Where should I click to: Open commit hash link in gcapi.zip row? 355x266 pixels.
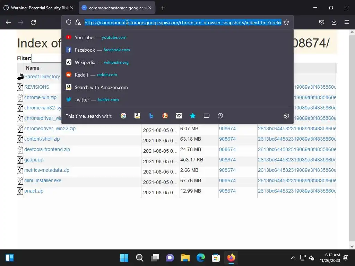click(x=297, y=160)
